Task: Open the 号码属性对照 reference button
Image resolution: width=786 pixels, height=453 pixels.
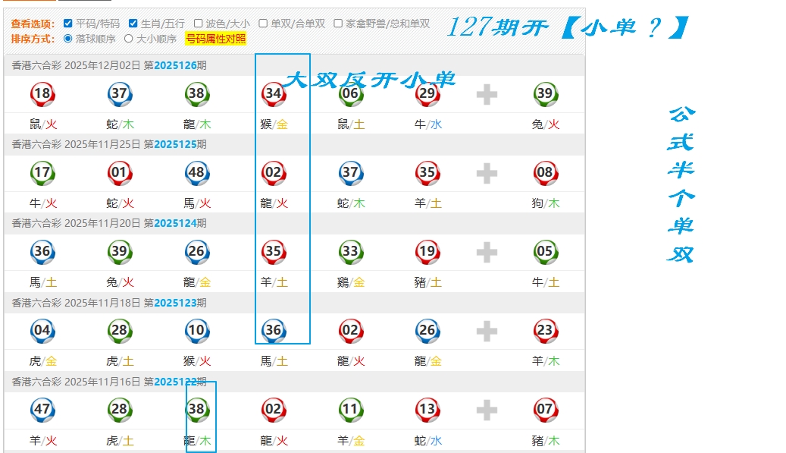Action: coord(215,39)
